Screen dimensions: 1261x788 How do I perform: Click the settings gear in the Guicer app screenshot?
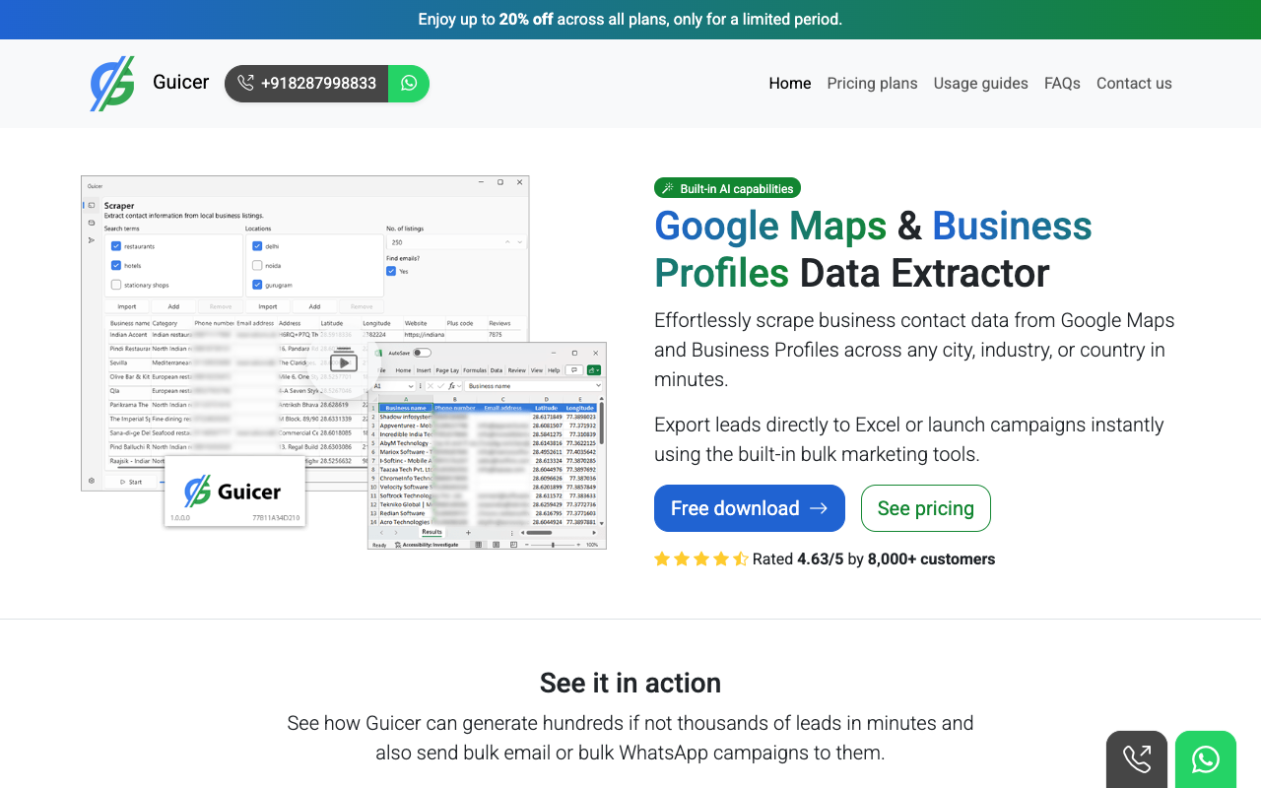pyautogui.click(x=92, y=481)
